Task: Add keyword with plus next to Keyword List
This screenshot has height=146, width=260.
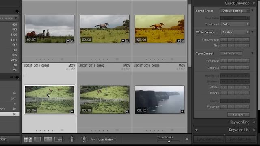Action: point(197,130)
